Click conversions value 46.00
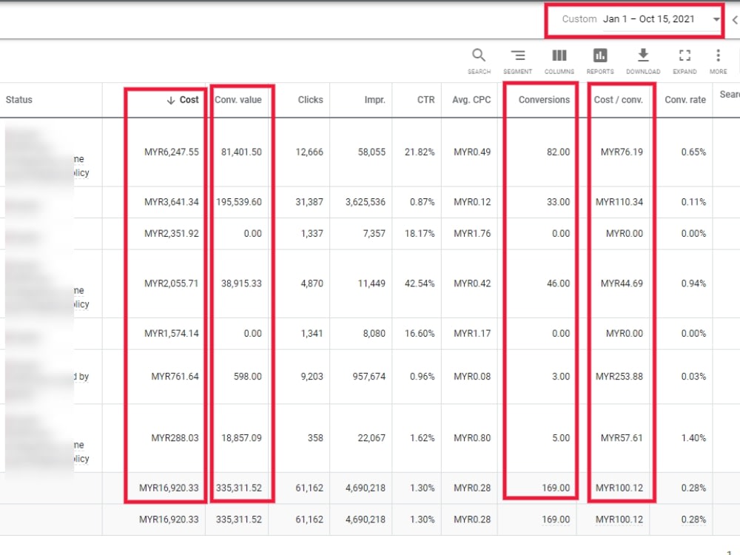Screen dimensions: 740x555 pyautogui.click(x=558, y=283)
